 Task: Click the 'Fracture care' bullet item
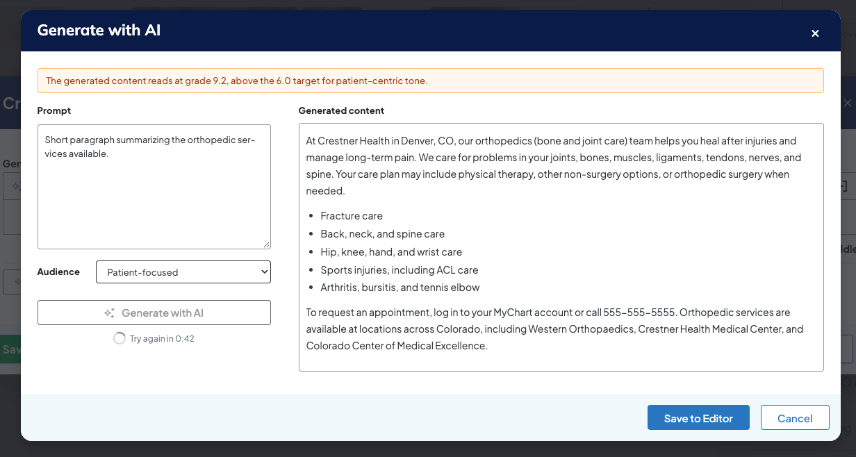click(352, 216)
